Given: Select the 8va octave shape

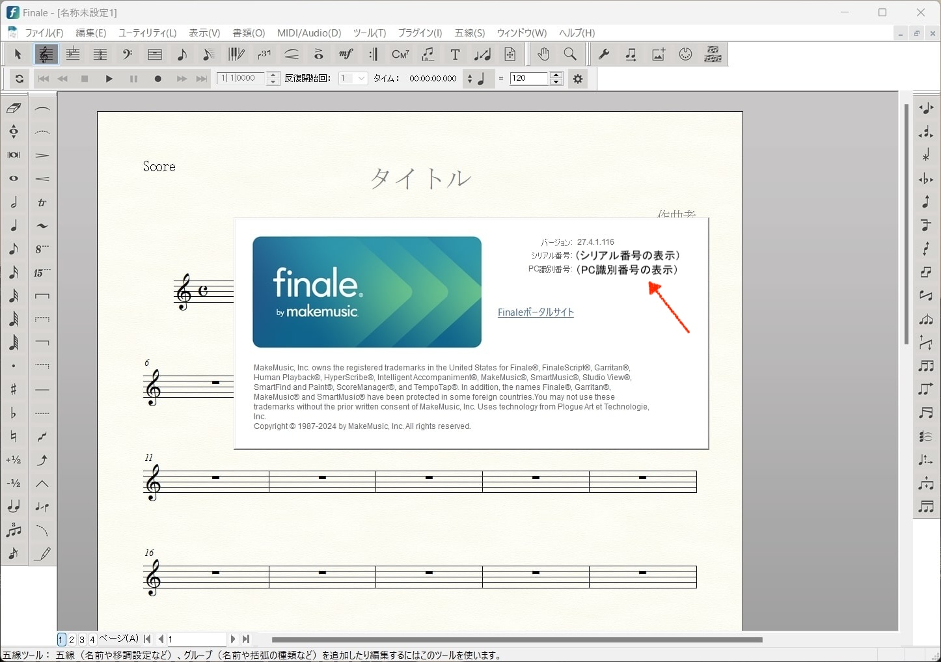Looking at the screenshot, I should tap(42, 249).
